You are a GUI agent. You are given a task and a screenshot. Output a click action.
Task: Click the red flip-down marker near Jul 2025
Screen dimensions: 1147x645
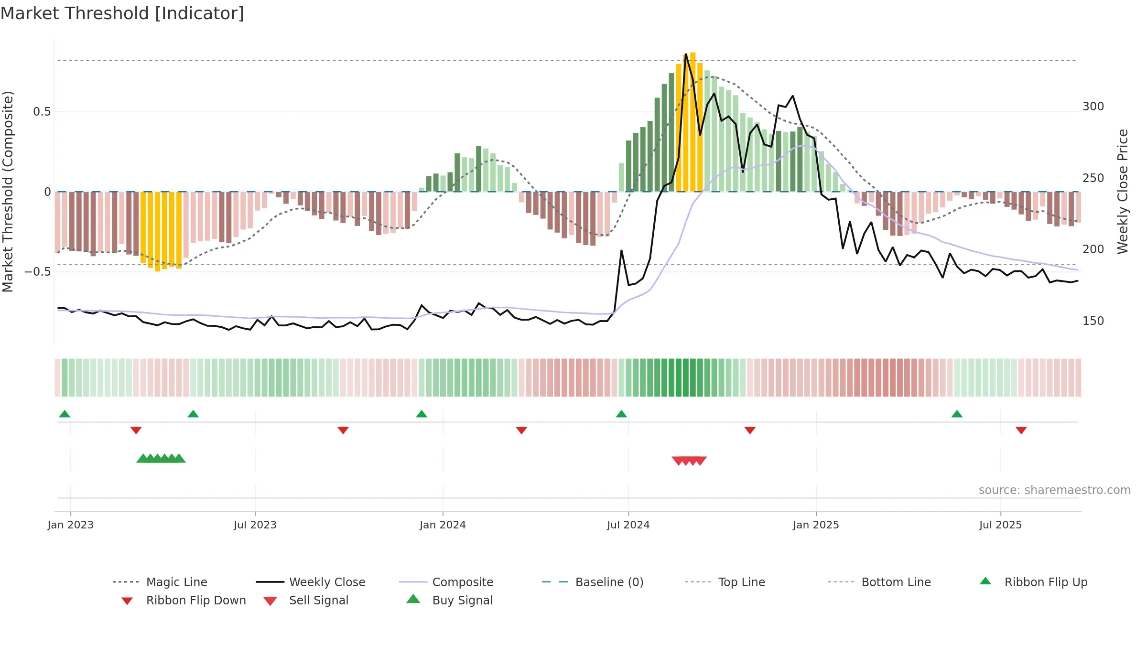1021,430
